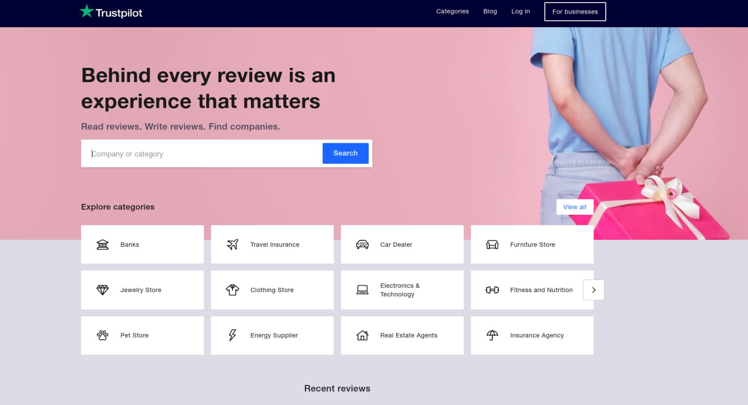
Task: Show next categories with right chevron
Action: pos(593,290)
